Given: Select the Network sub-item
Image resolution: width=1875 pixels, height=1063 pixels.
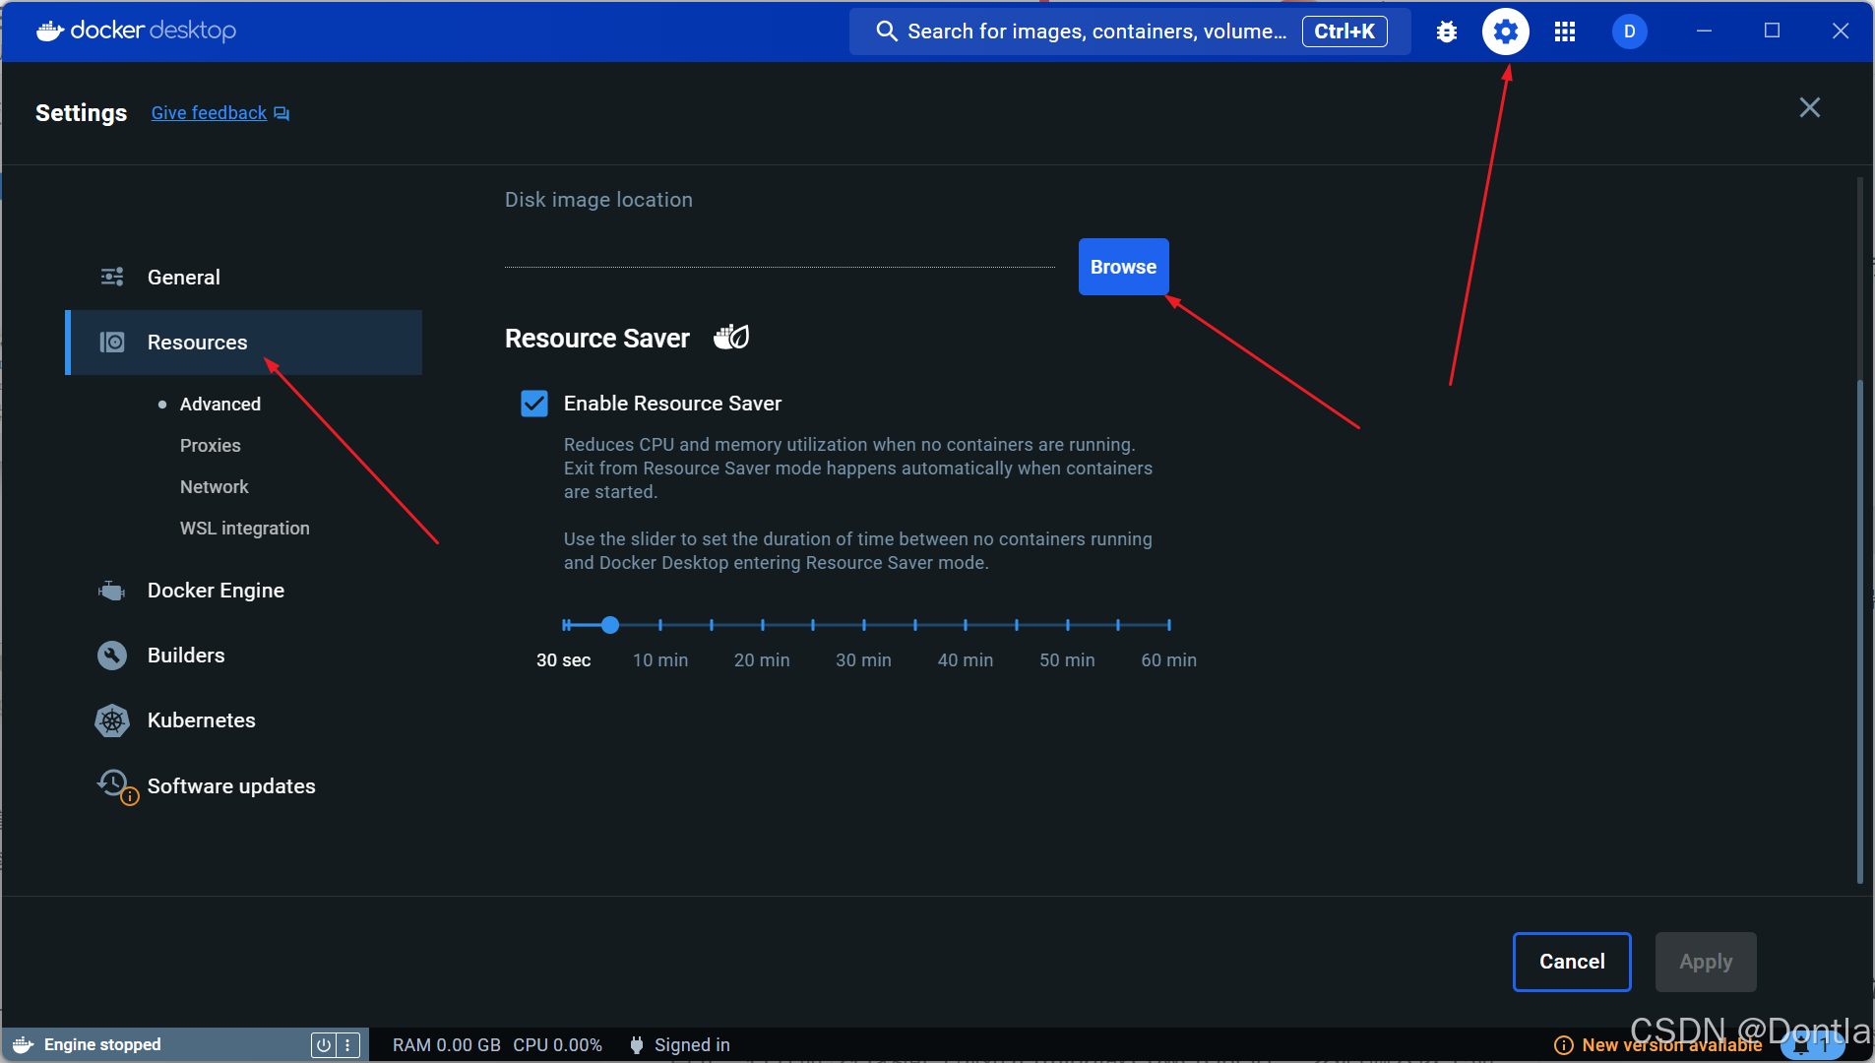Looking at the screenshot, I should 214,487.
